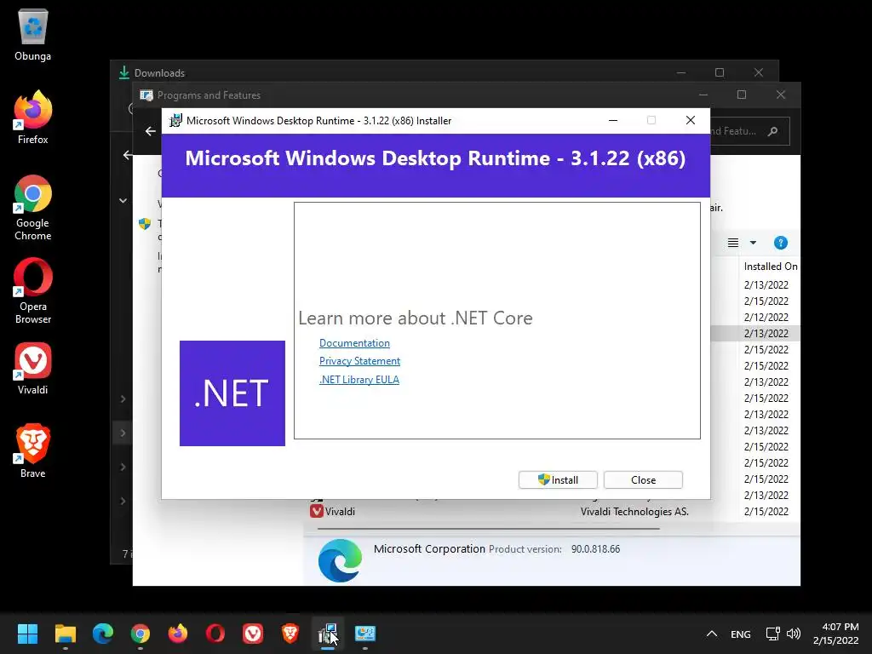Select the installer taskbar icon

(x=328, y=634)
